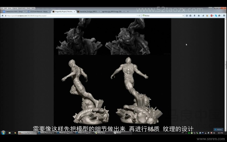Click the search engine icon in search box
This screenshot has height=142, width=227.
click(143, 16)
